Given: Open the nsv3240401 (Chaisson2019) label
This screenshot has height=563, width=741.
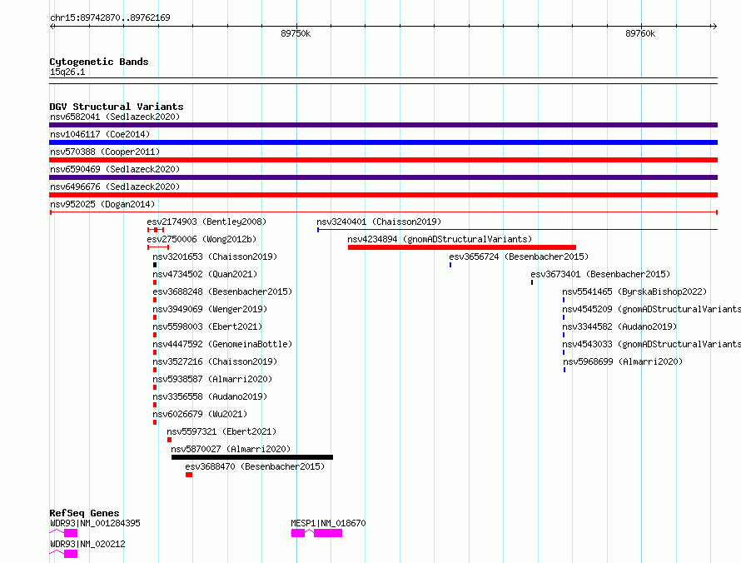Looking at the screenshot, I should coord(379,222).
